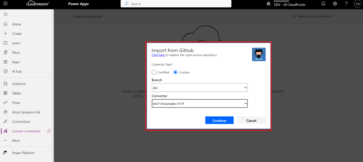Click the Flows icon in sidebar

(6, 103)
